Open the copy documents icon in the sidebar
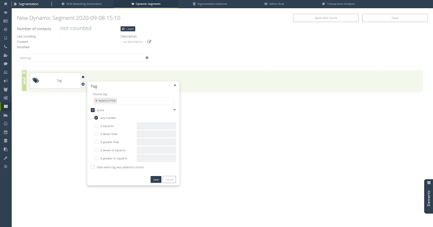Viewport: 433px width, 227px height. pos(5,149)
